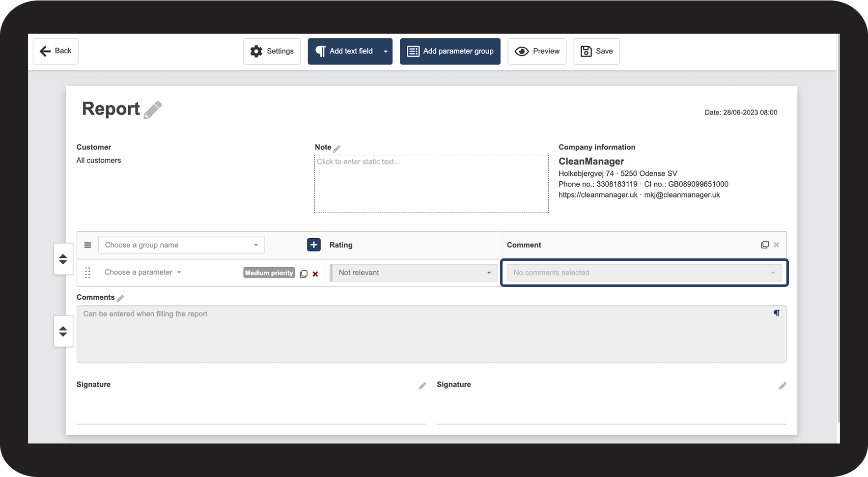Click paragraph icon in Comments field
This screenshot has width=868, height=477.
[x=777, y=313]
